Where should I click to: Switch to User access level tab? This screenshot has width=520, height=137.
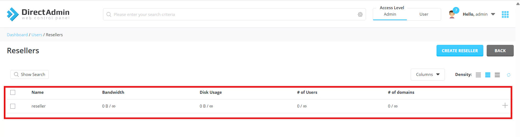(424, 14)
